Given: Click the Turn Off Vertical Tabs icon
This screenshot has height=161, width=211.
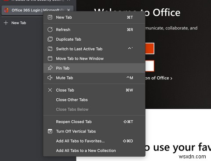Looking at the screenshot, I should (50, 131).
